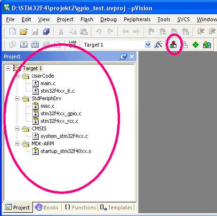Build the target files
Screen dimensions: 217x216
pyautogui.click(x=24, y=45)
